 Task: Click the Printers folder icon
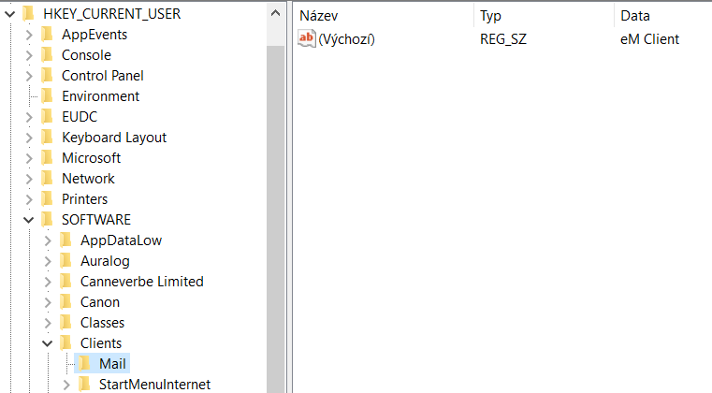[46, 199]
